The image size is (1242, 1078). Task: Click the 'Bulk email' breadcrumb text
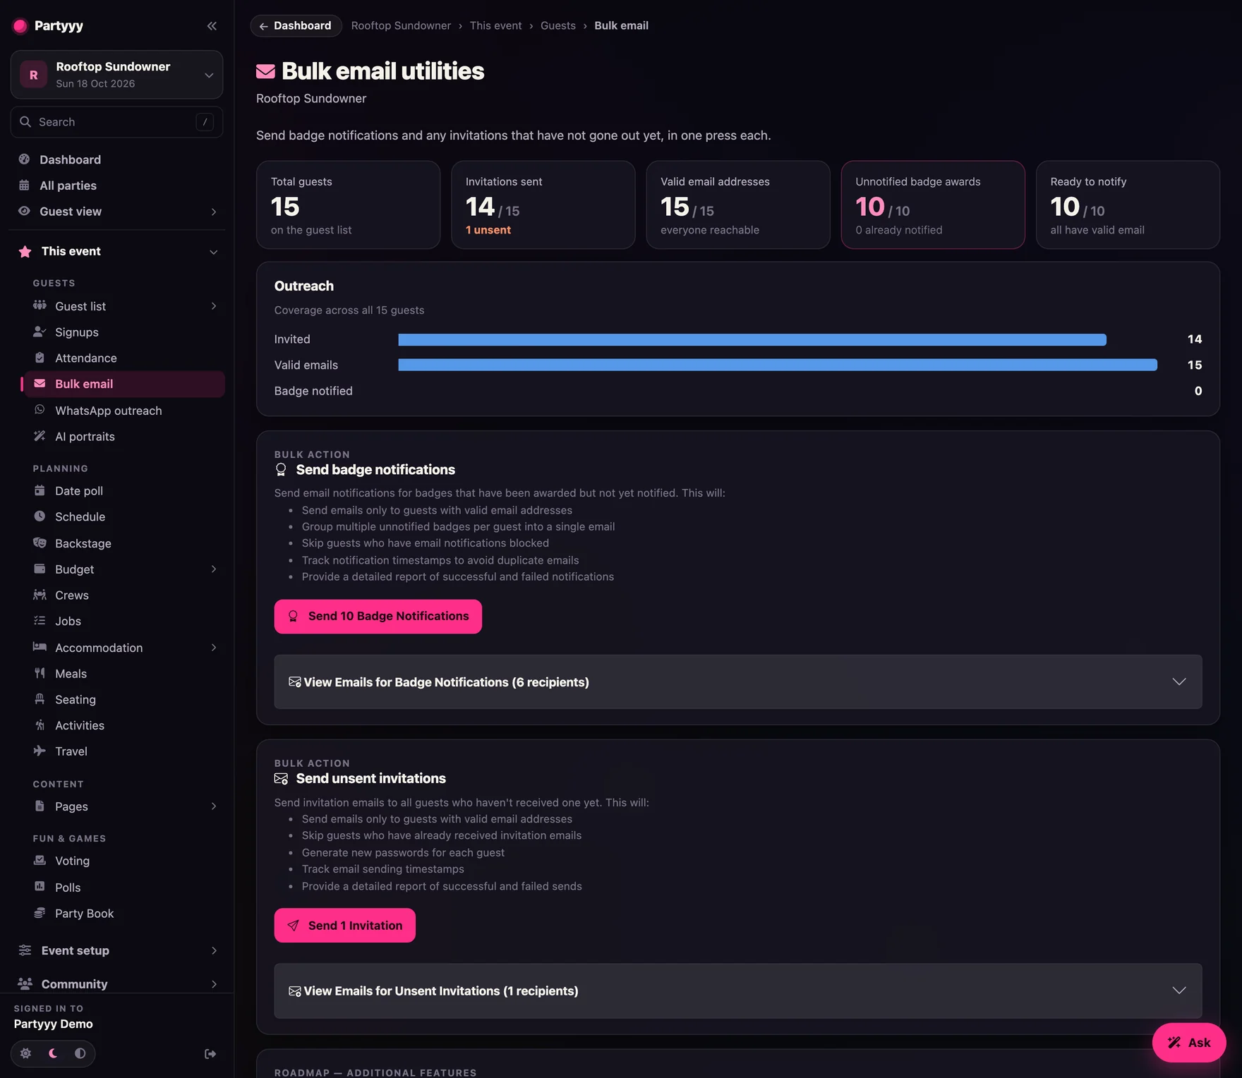point(621,26)
